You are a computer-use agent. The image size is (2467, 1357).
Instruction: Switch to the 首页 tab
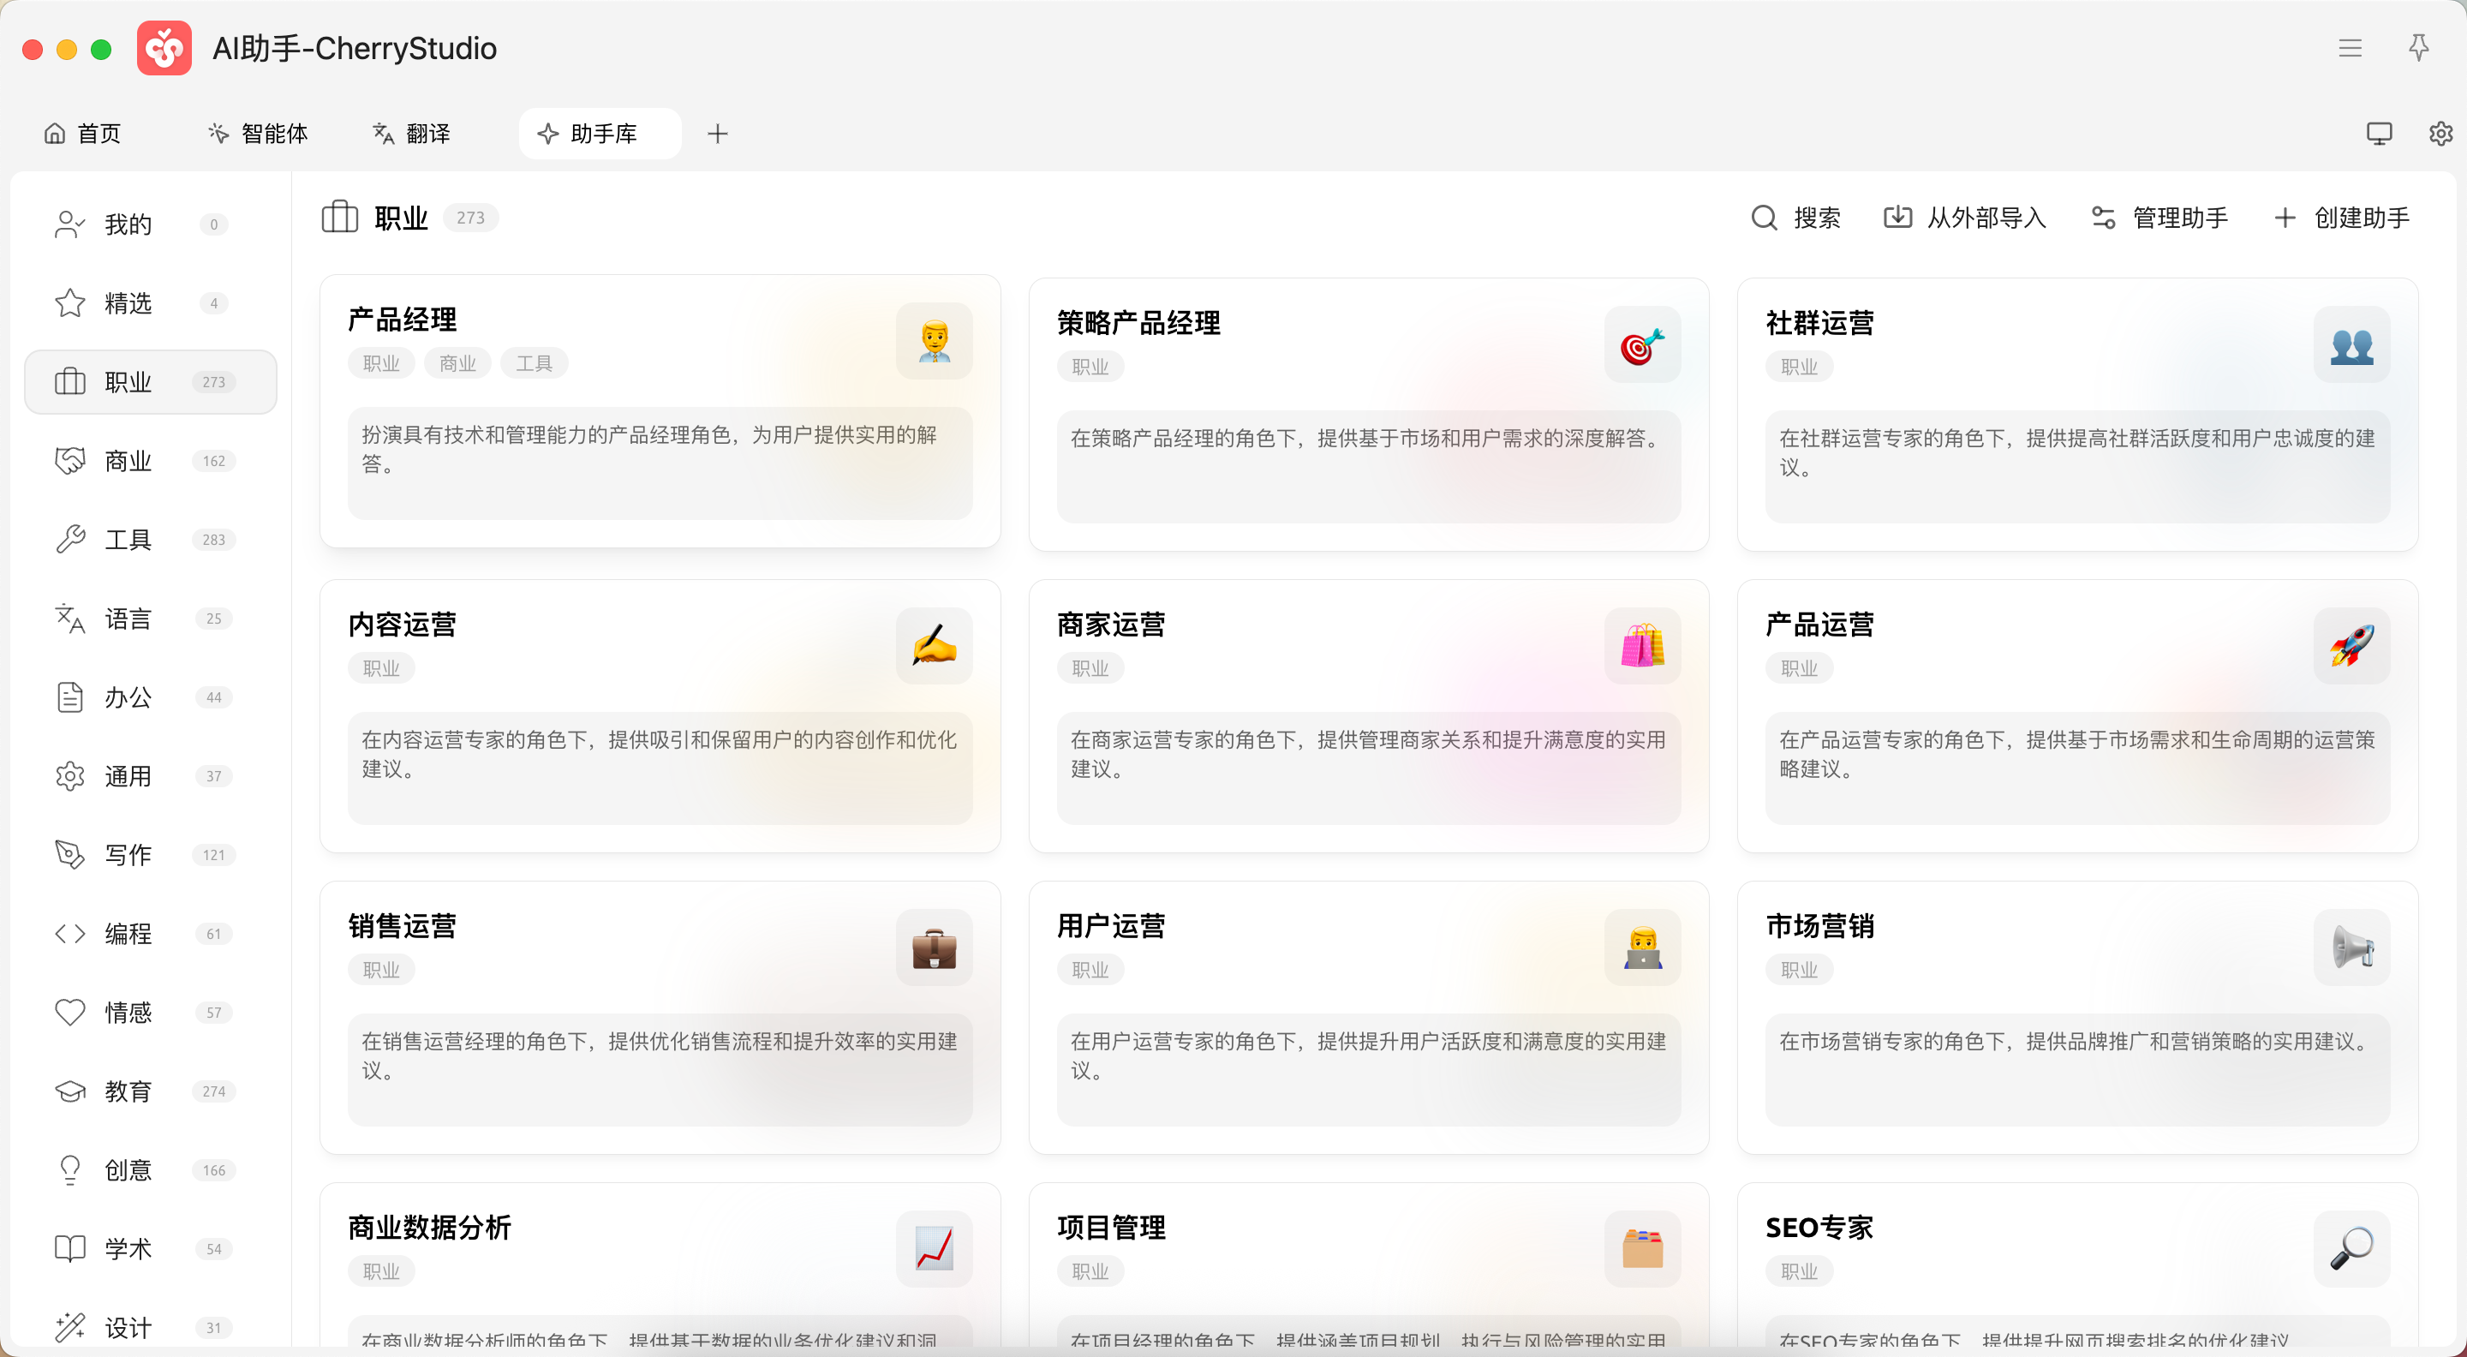(x=82, y=133)
